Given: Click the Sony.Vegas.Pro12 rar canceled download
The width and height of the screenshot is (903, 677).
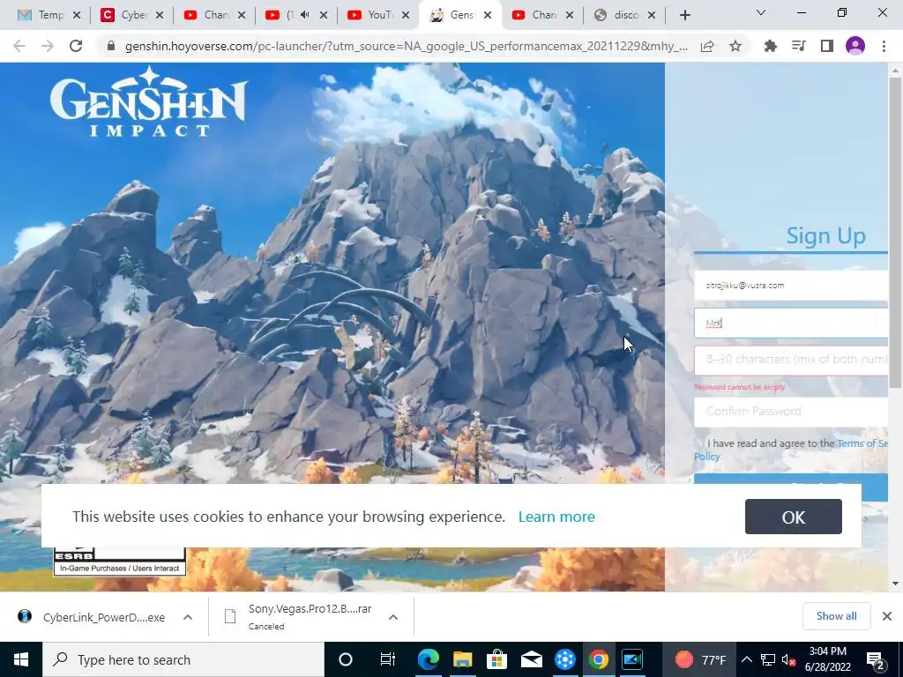Looking at the screenshot, I should click(x=300, y=617).
